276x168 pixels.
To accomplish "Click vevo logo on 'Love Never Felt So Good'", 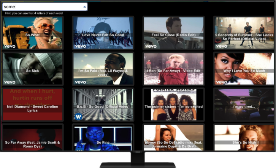I will pos(81,46).
